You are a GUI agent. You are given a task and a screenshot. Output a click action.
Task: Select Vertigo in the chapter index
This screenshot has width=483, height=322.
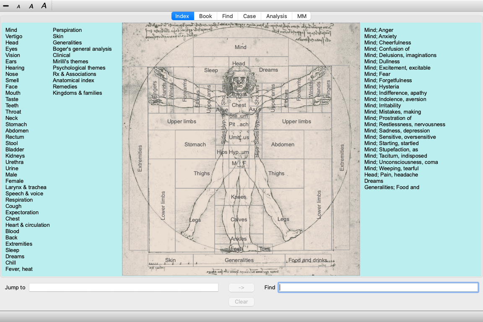click(x=14, y=36)
